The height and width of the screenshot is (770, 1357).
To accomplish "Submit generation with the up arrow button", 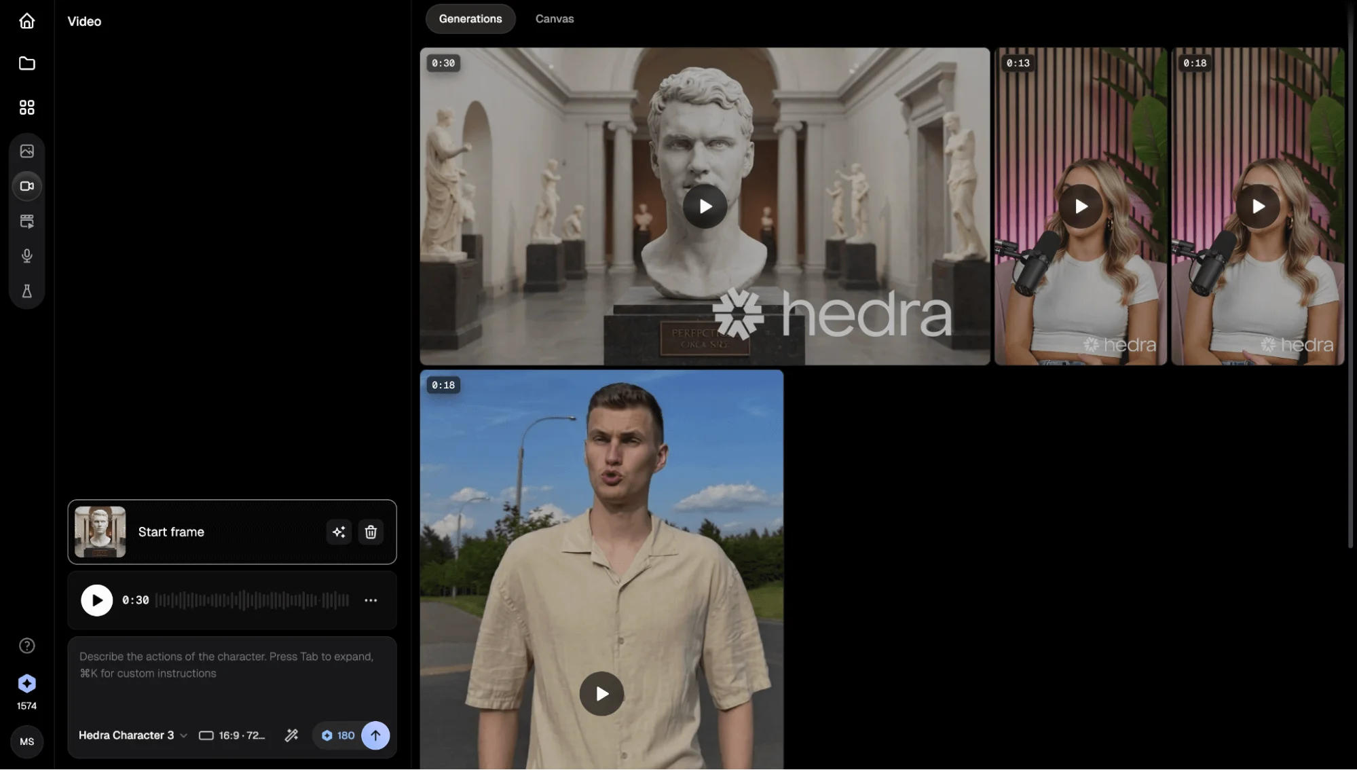I will pyautogui.click(x=375, y=735).
